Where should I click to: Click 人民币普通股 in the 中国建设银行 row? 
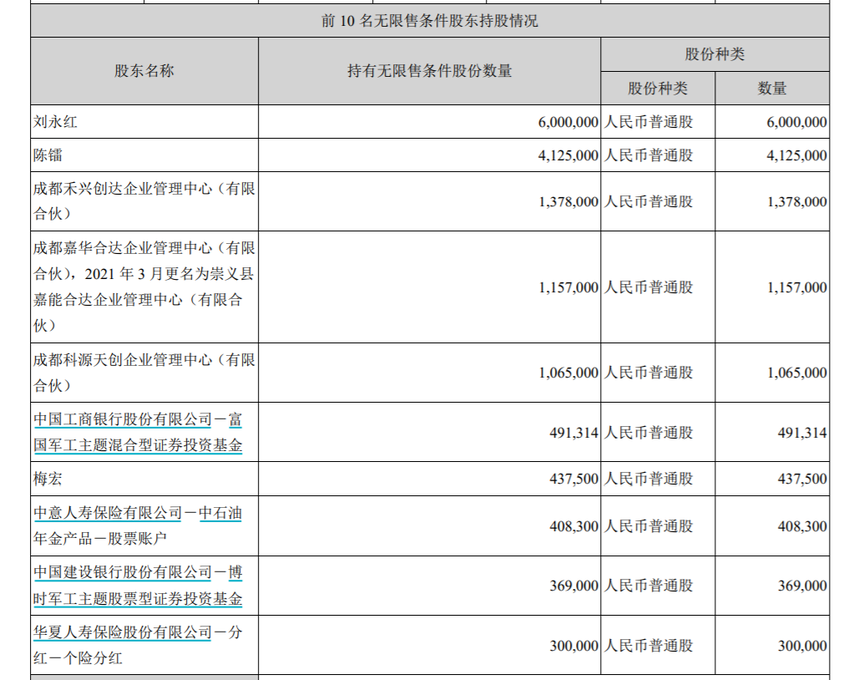click(x=649, y=585)
